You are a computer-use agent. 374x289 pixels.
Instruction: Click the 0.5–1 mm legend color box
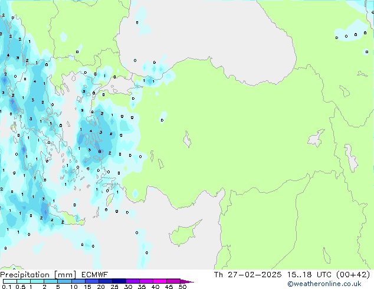[24, 281]
